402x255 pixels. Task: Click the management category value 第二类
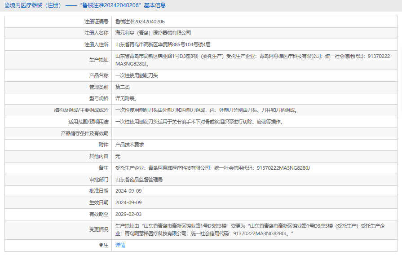tap(123, 87)
